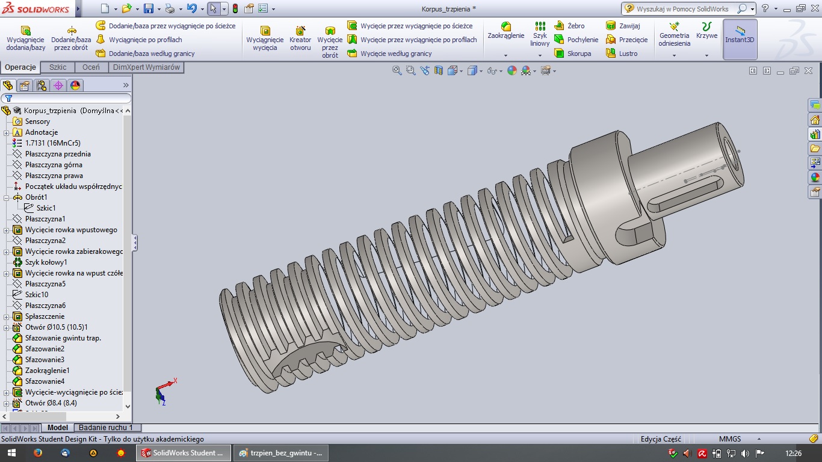Switch to the Operacje tab
822x462 pixels.
click(20, 67)
